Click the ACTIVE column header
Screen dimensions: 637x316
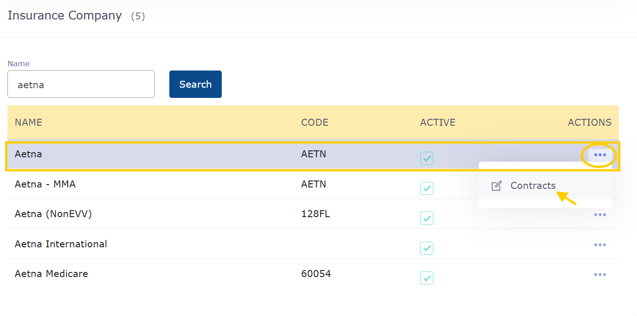click(x=438, y=123)
